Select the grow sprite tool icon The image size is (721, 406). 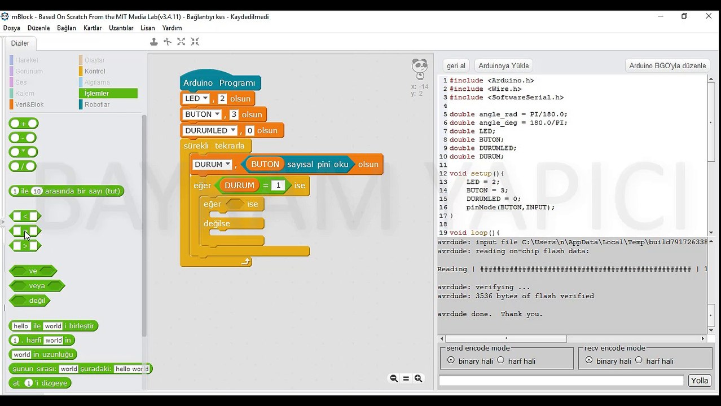(x=181, y=42)
